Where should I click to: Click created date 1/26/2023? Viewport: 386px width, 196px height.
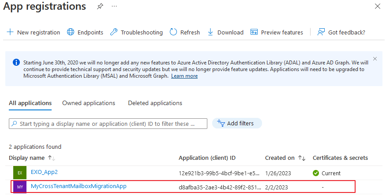(278, 173)
